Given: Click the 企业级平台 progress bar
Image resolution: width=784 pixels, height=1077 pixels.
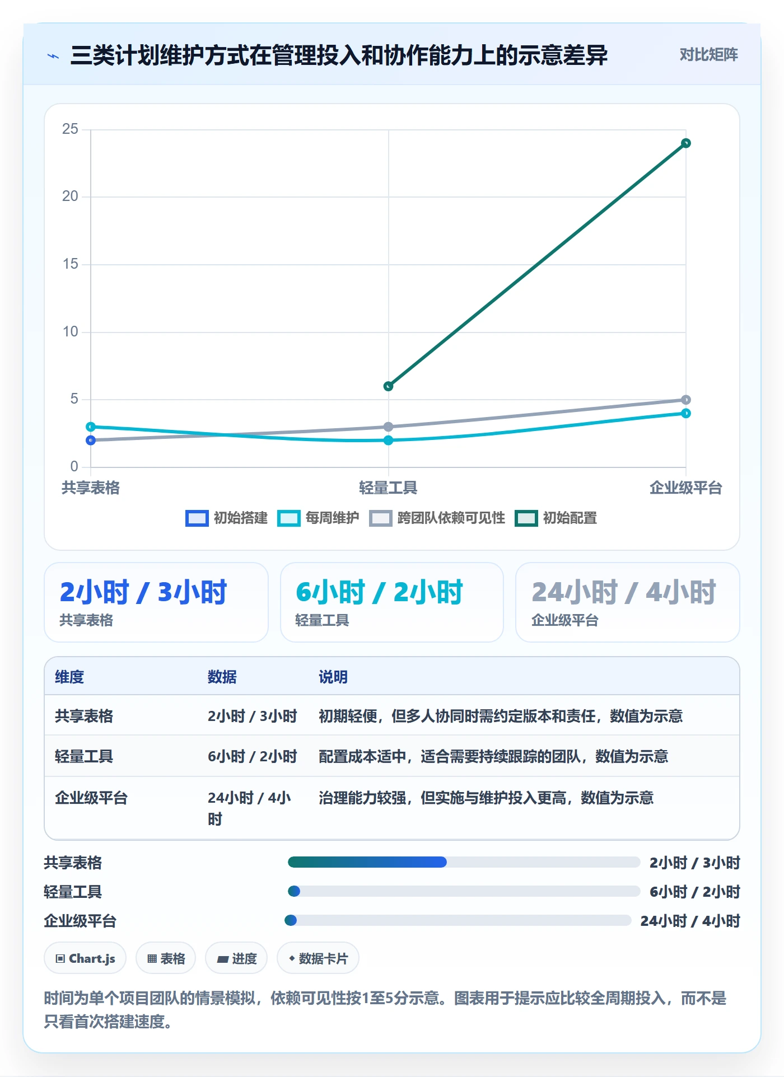Looking at the screenshot, I should click(x=458, y=920).
